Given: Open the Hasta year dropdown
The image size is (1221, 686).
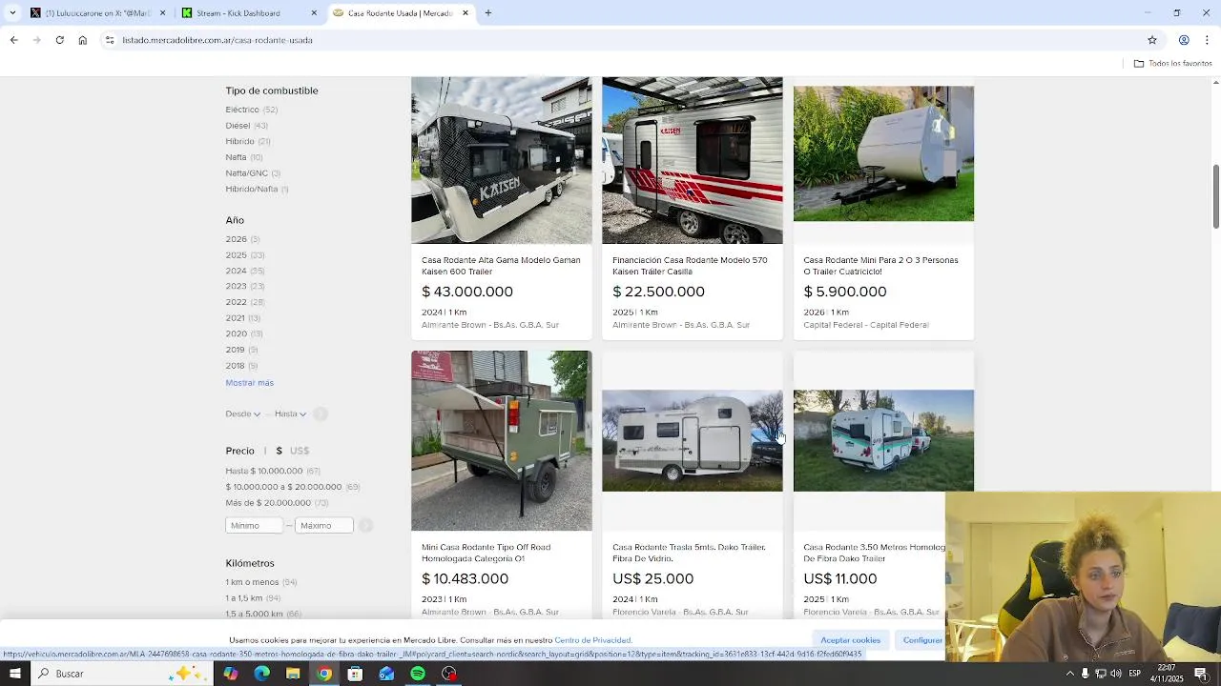Looking at the screenshot, I should pos(290,414).
